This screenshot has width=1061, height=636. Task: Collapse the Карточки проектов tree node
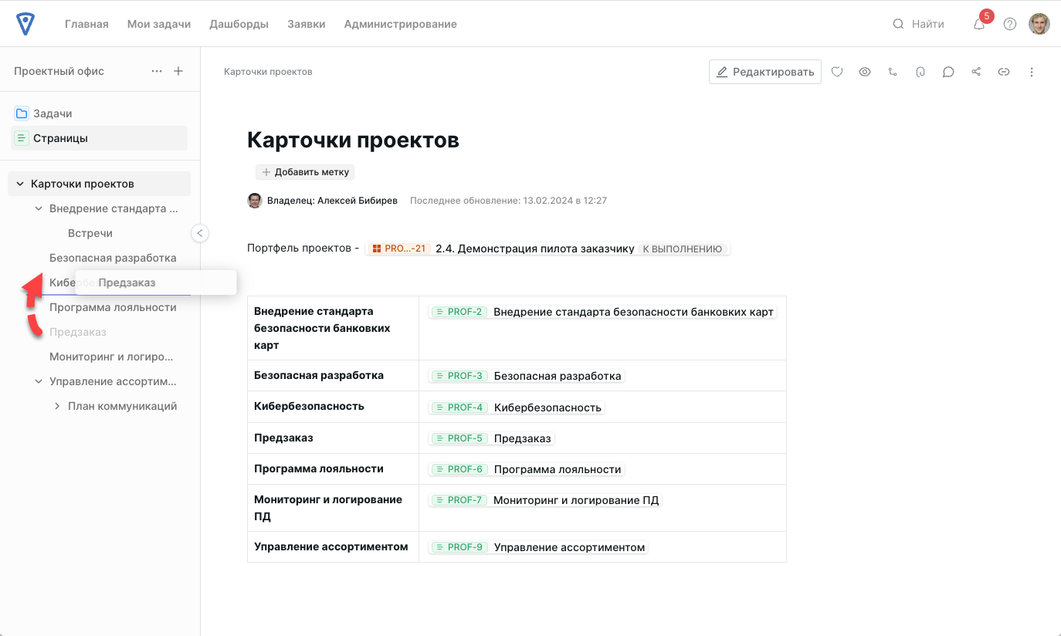click(x=20, y=184)
